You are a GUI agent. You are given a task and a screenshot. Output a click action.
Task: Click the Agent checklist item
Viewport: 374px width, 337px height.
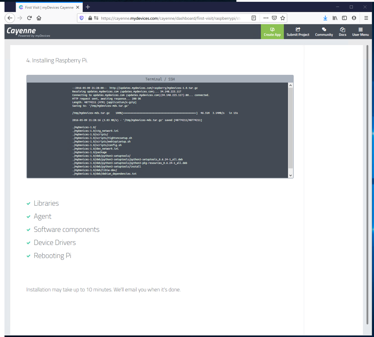(42, 216)
